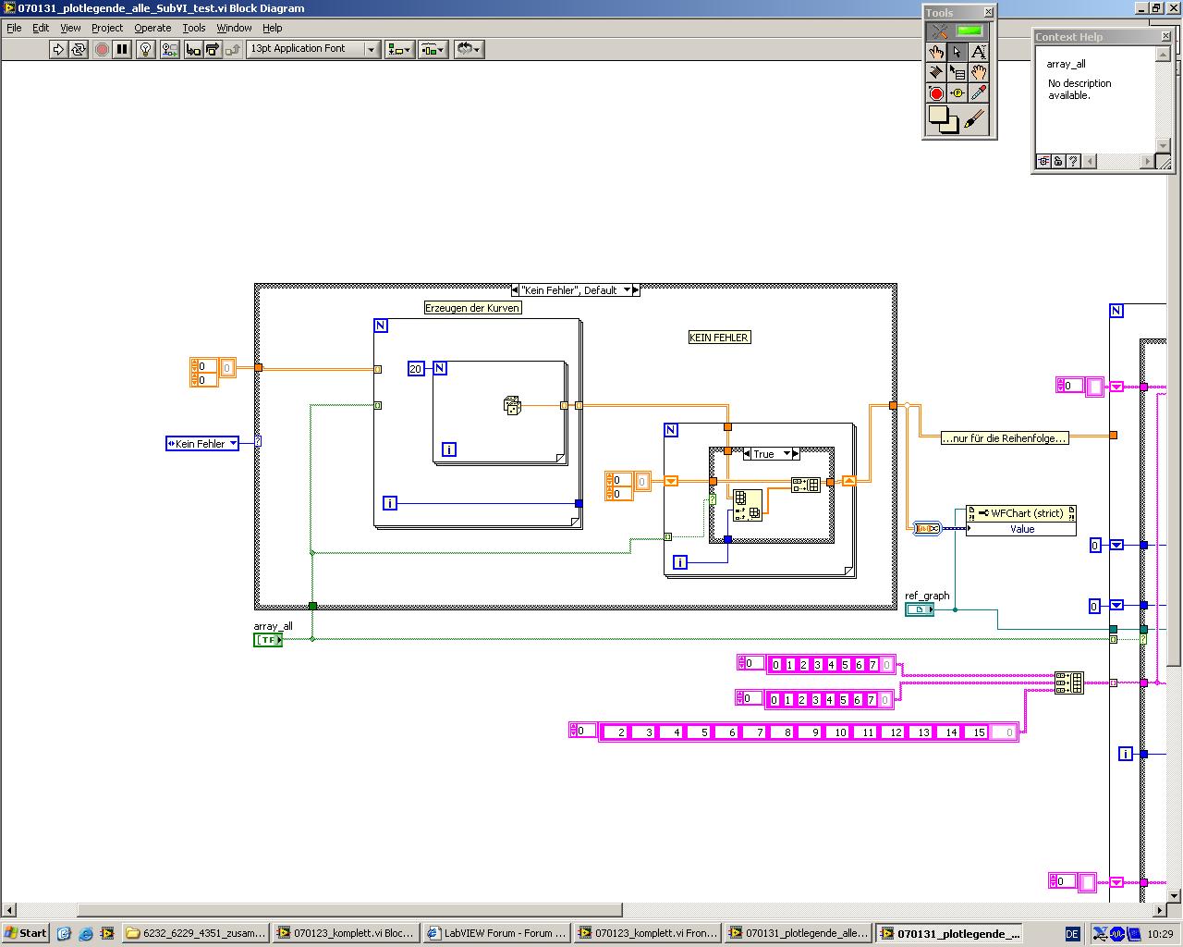Open the True case selector dropdown

tap(787, 454)
